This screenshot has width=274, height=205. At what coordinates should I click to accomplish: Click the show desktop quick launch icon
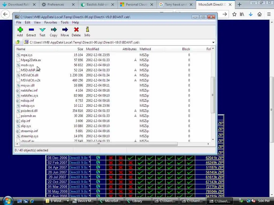point(19,201)
